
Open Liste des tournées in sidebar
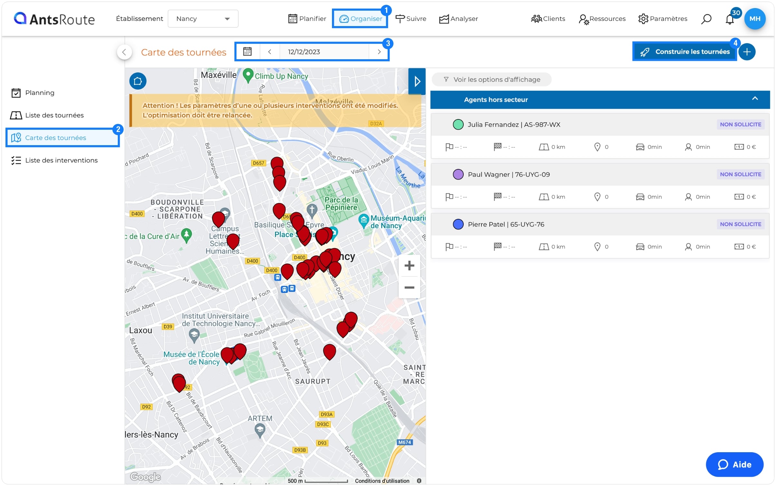coord(47,115)
